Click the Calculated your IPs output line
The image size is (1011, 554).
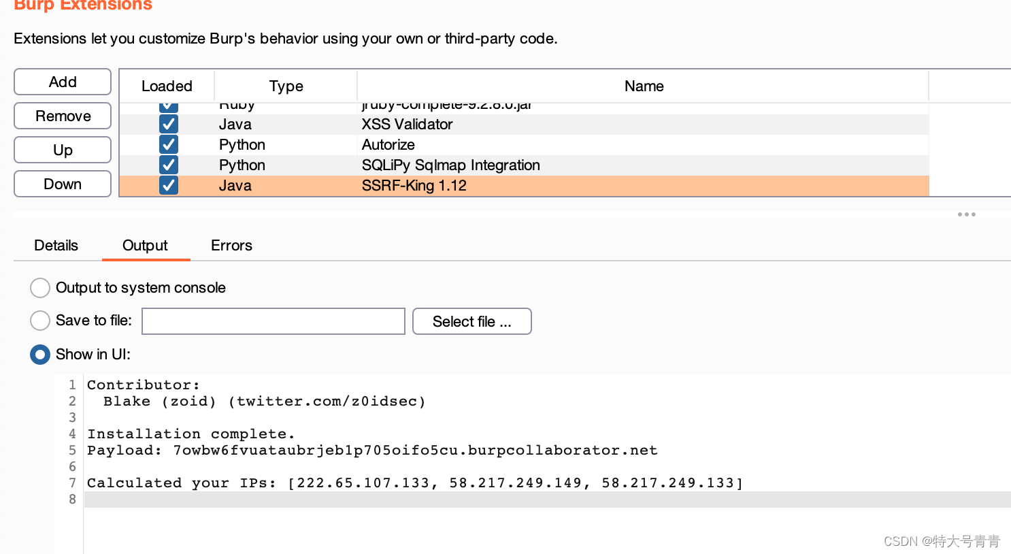[415, 483]
